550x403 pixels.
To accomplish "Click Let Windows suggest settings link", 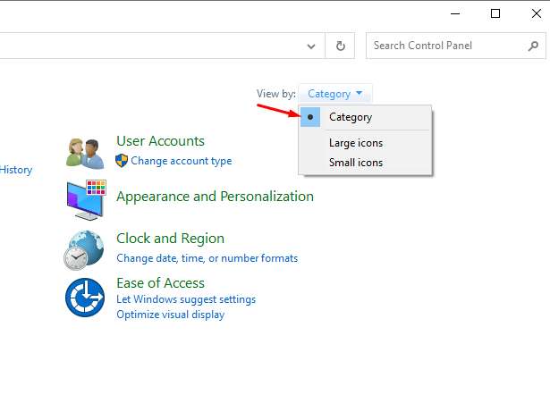I will 186,299.
